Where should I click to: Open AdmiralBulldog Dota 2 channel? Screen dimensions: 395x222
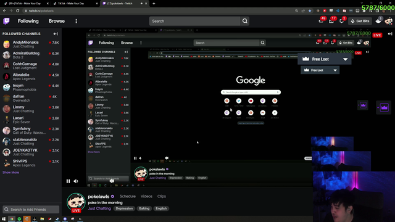pyautogui.click(x=31, y=55)
